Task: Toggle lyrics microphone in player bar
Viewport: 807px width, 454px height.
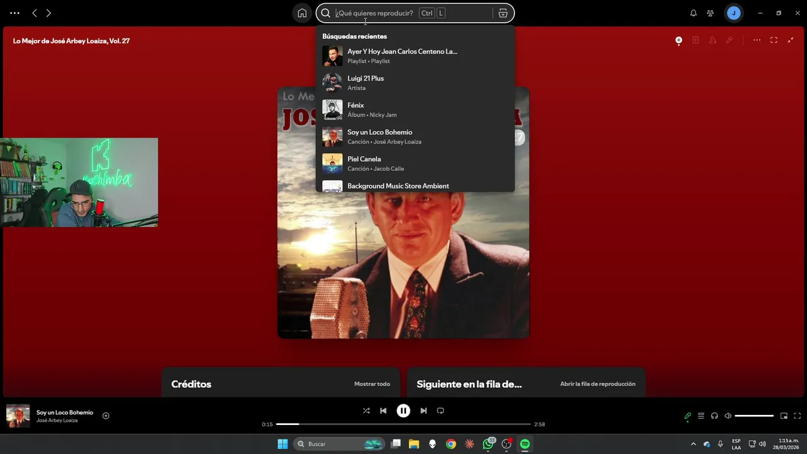Action: coord(687,416)
